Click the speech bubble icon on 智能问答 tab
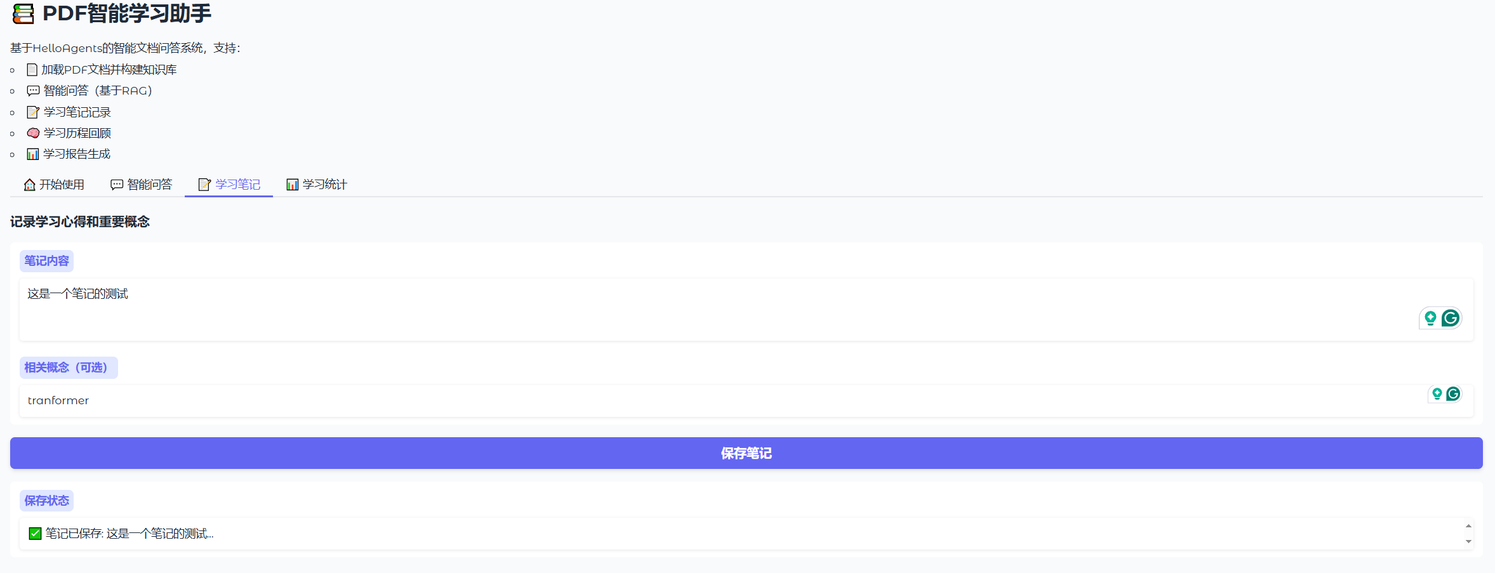 click(x=117, y=184)
